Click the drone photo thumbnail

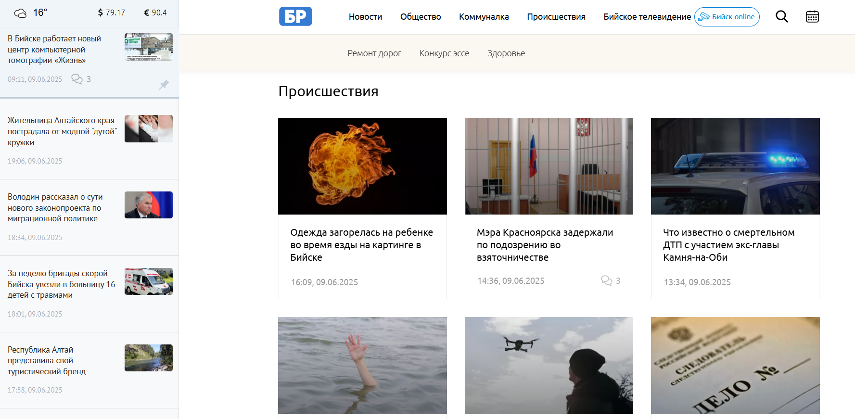549,366
